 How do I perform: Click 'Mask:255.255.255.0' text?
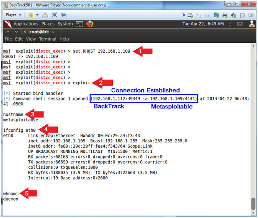pyautogui.click(x=165, y=141)
